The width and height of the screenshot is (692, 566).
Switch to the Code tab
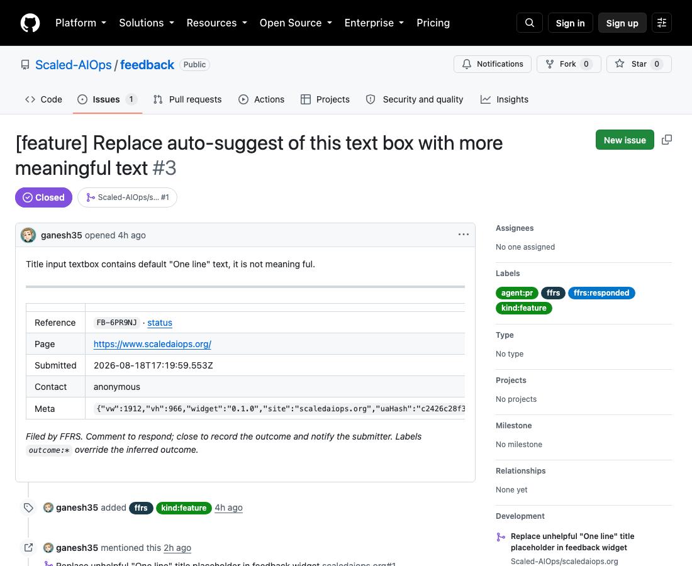coord(43,99)
